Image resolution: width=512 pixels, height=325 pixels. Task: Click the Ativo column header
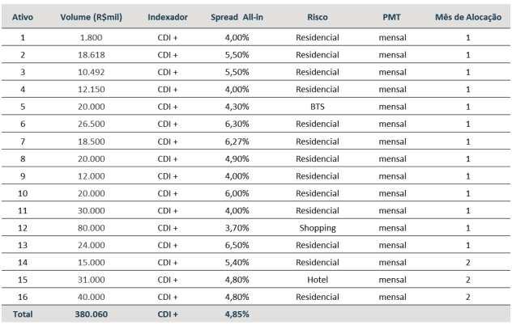(23, 17)
